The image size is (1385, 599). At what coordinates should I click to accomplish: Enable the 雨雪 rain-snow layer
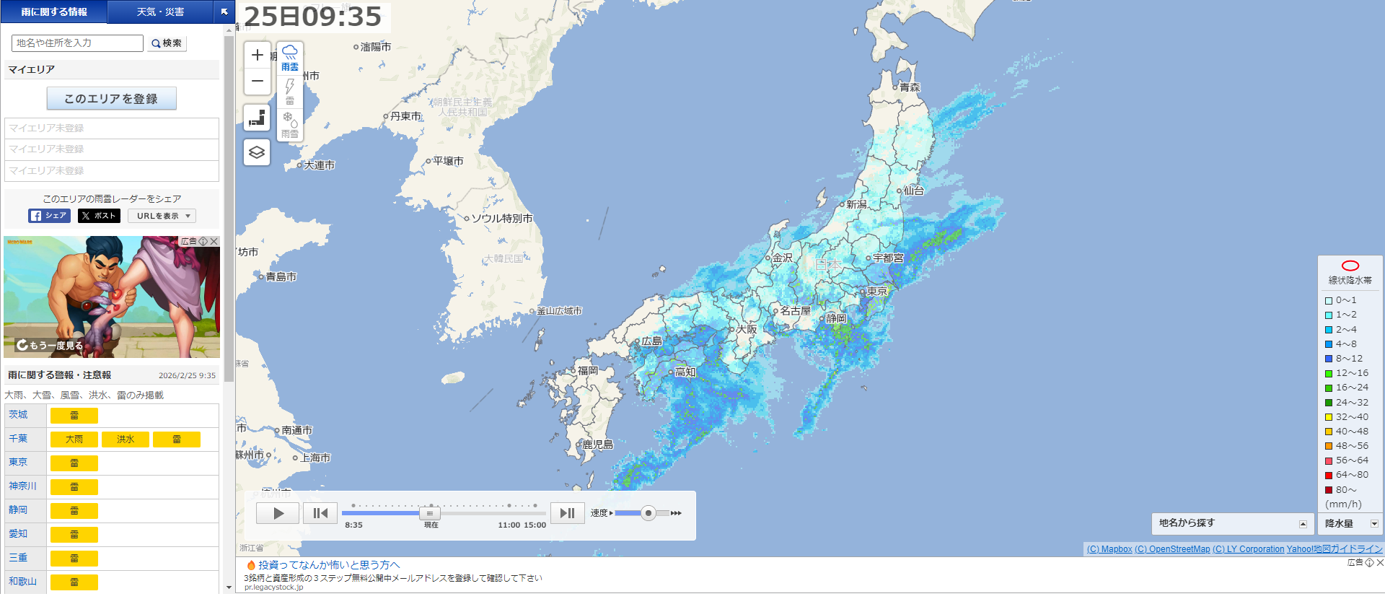(290, 124)
